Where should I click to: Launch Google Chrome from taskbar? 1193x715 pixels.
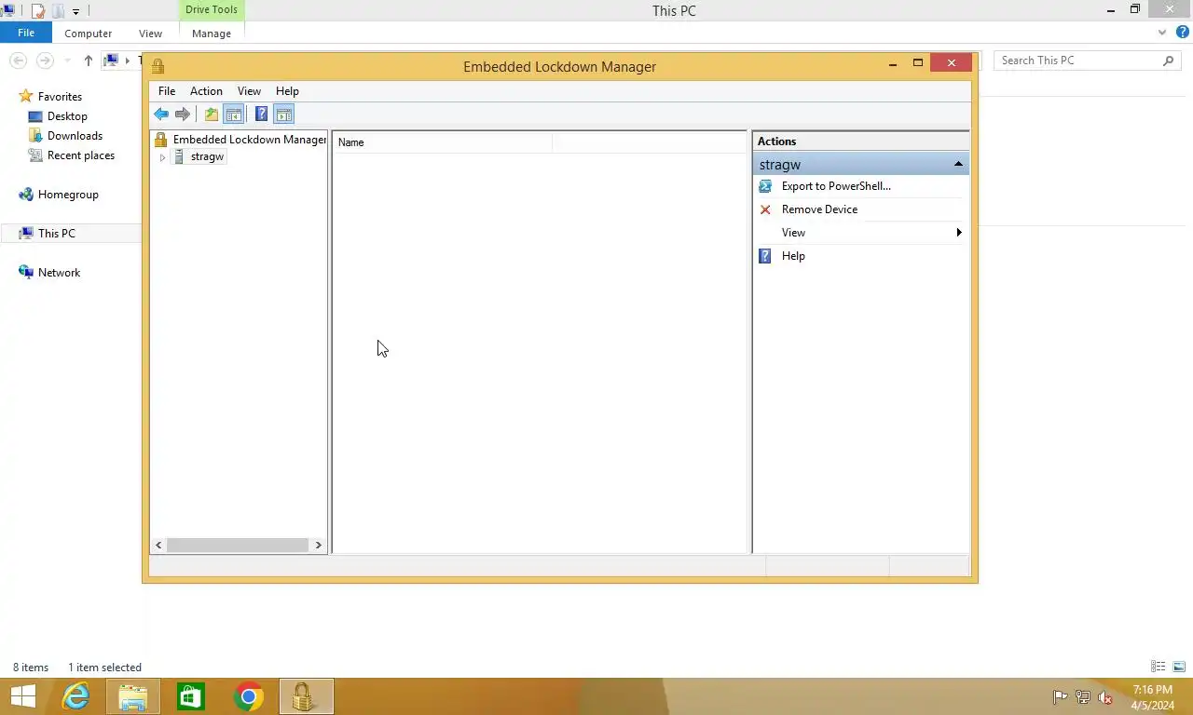pyautogui.click(x=249, y=696)
